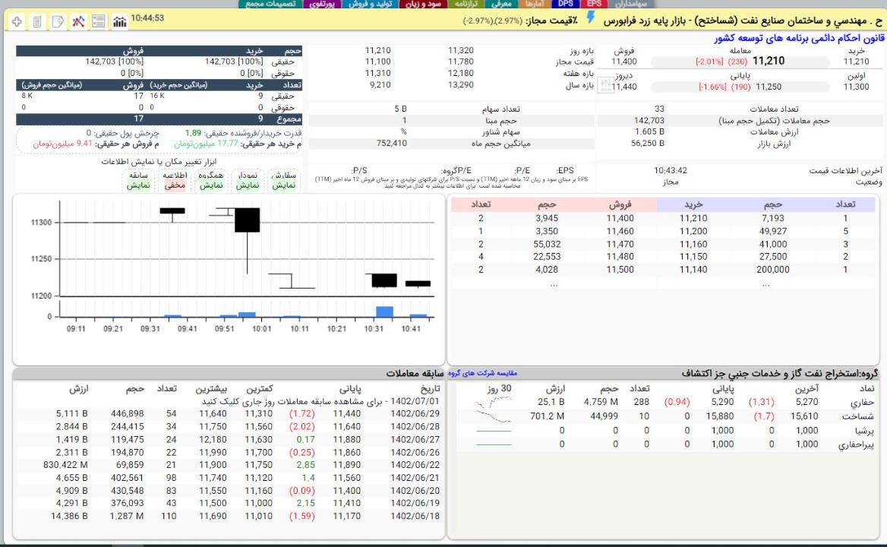
Task: Expand more rows under the order book buy side
Action: (x=766, y=284)
